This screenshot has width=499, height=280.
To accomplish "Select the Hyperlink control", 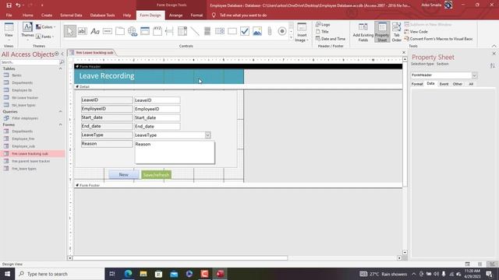I will tap(133, 31).
